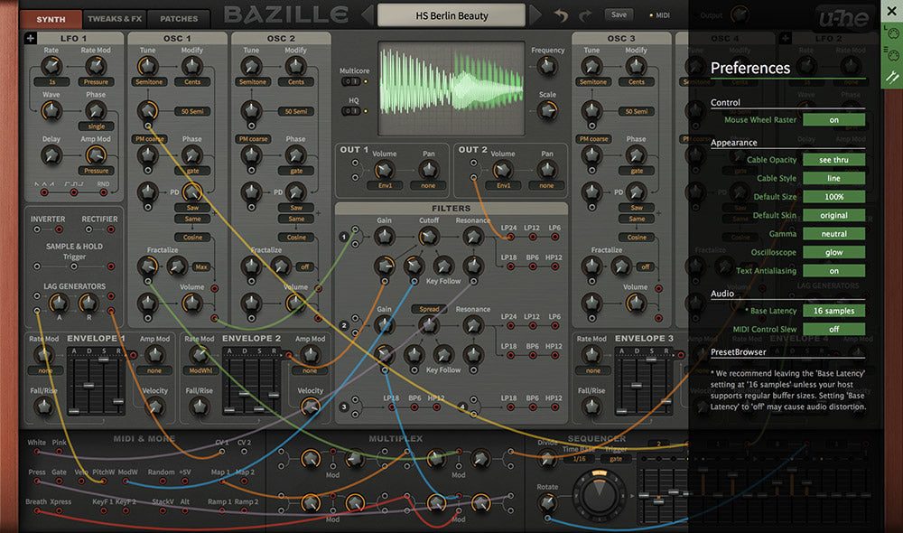Open the Default Size 100% dropdown
The width and height of the screenshot is (903, 533).
833,197
